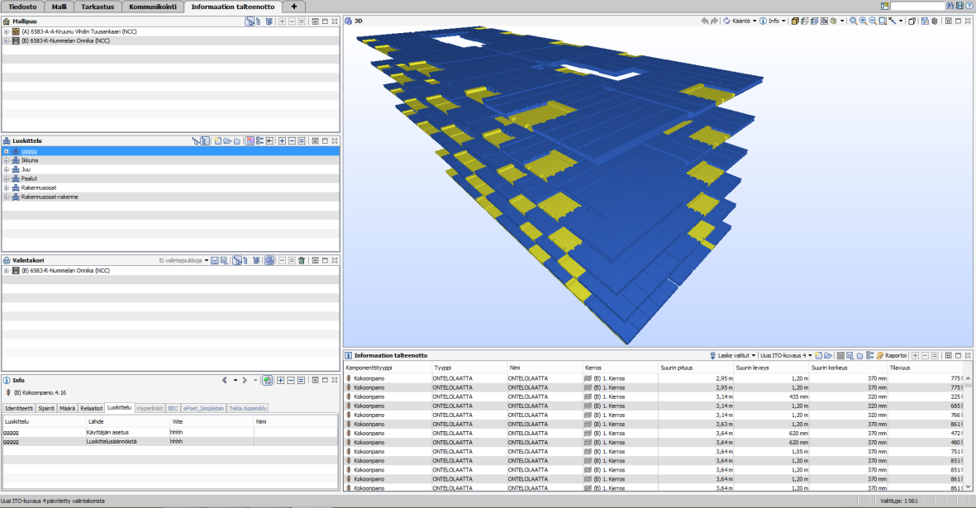976x508 pixels.
Task: Open the Relaatiot tab in Info
Action: 92,409
